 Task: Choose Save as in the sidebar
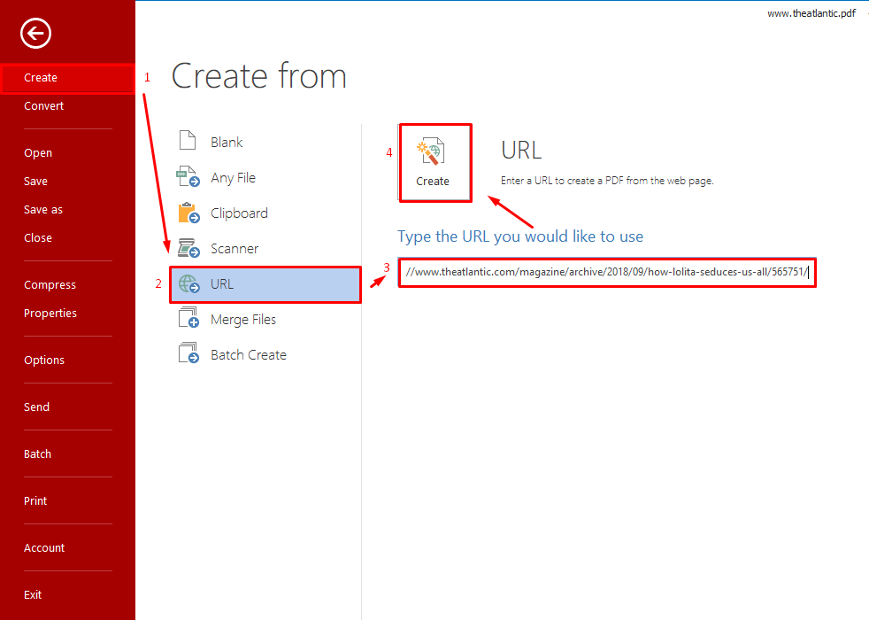pyautogui.click(x=43, y=210)
